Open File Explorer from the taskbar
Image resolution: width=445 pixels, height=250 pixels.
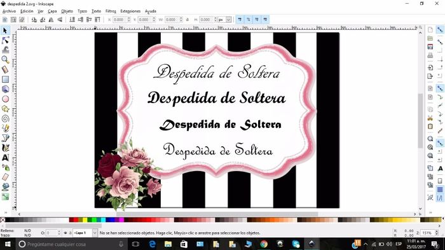click(168, 244)
